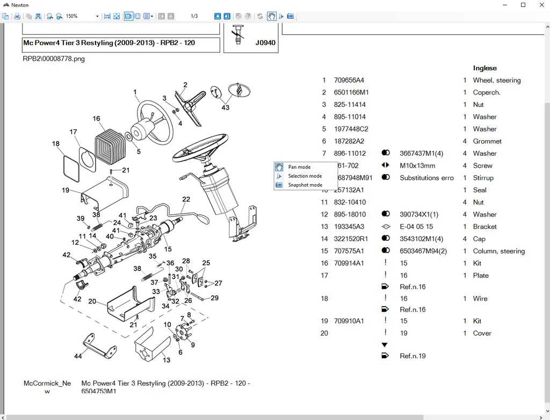Viewport: 550px width, 420px height.
Task: Click the image file name RPB2\00008778.png
Action: [54, 59]
